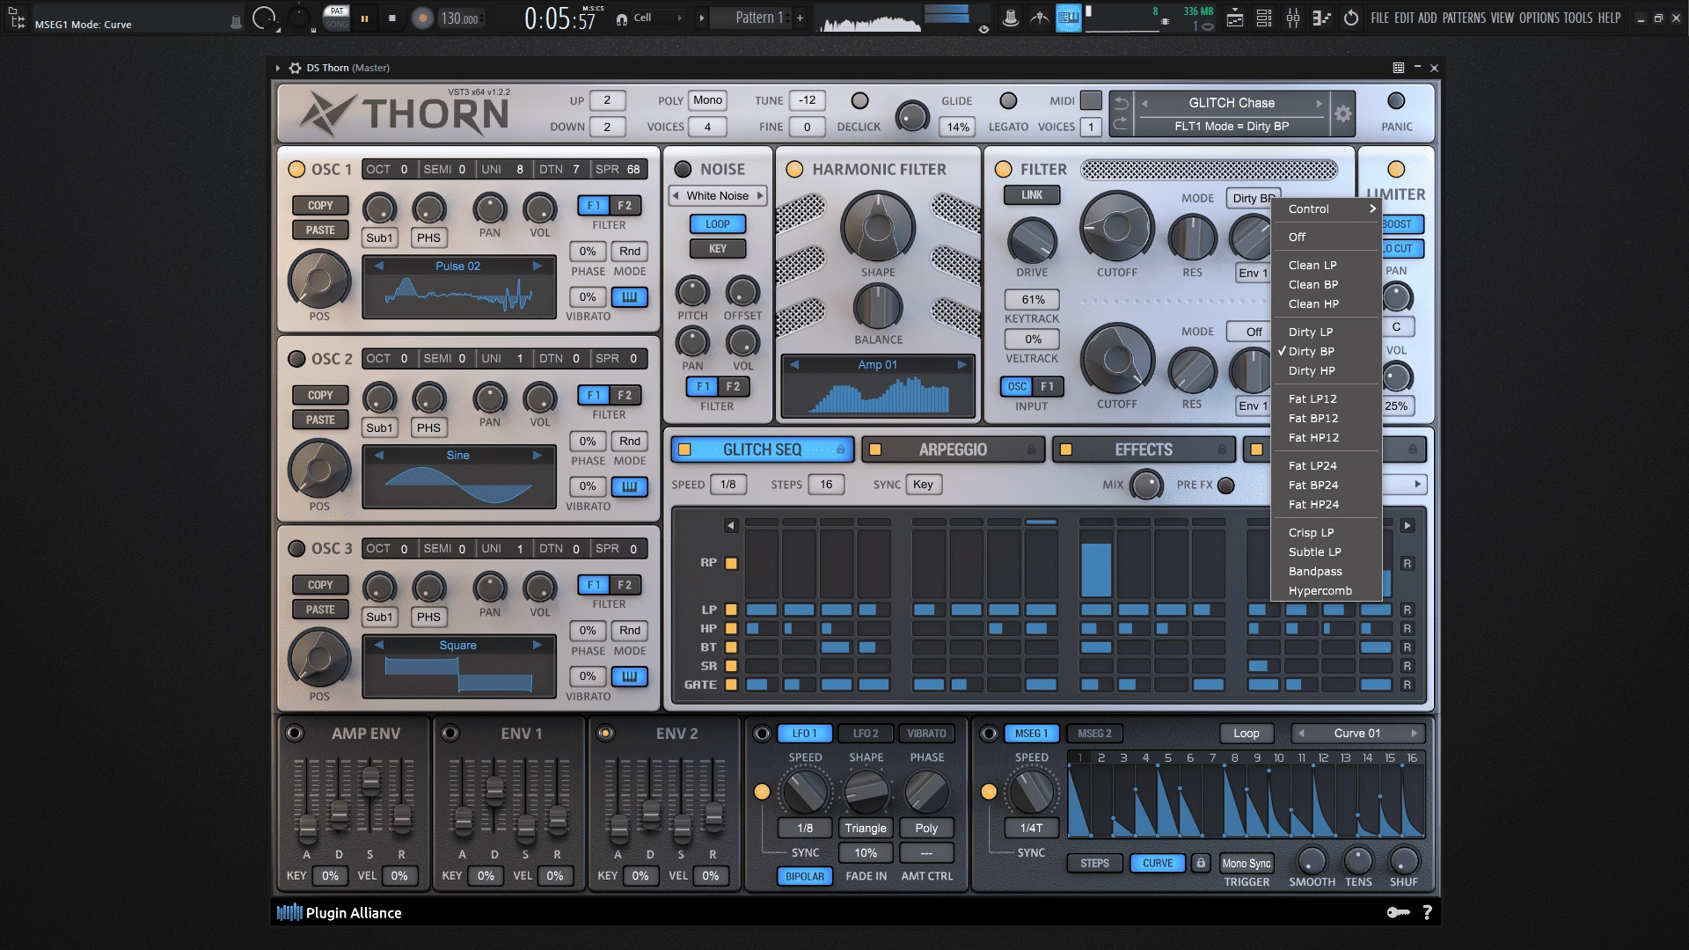Open the POLY Mono dropdown
The image size is (1689, 950).
[x=707, y=100]
